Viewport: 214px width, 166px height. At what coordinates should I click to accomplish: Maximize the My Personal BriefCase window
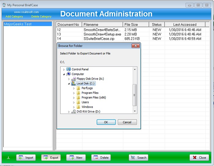pos(198,5)
